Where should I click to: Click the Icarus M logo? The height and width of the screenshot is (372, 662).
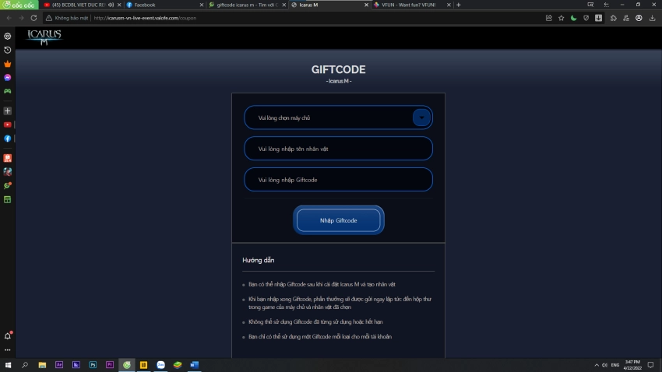point(44,37)
